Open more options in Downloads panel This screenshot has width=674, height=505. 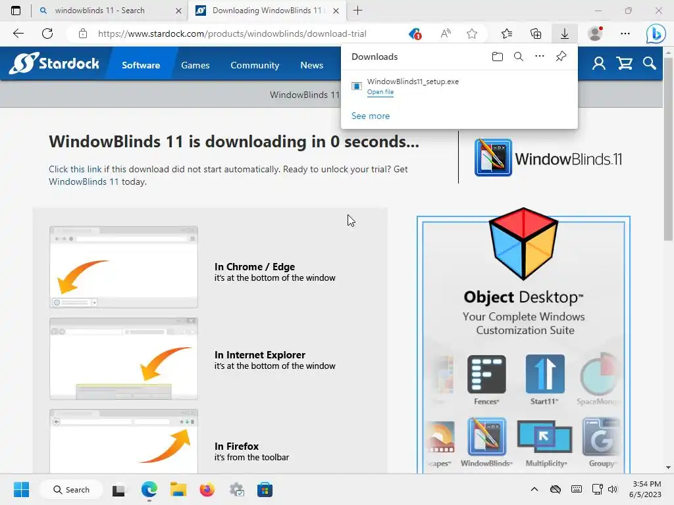[x=540, y=57]
